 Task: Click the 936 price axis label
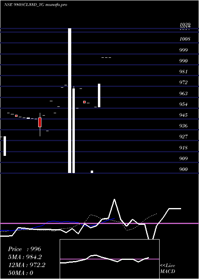pyautogui.click(x=183, y=126)
